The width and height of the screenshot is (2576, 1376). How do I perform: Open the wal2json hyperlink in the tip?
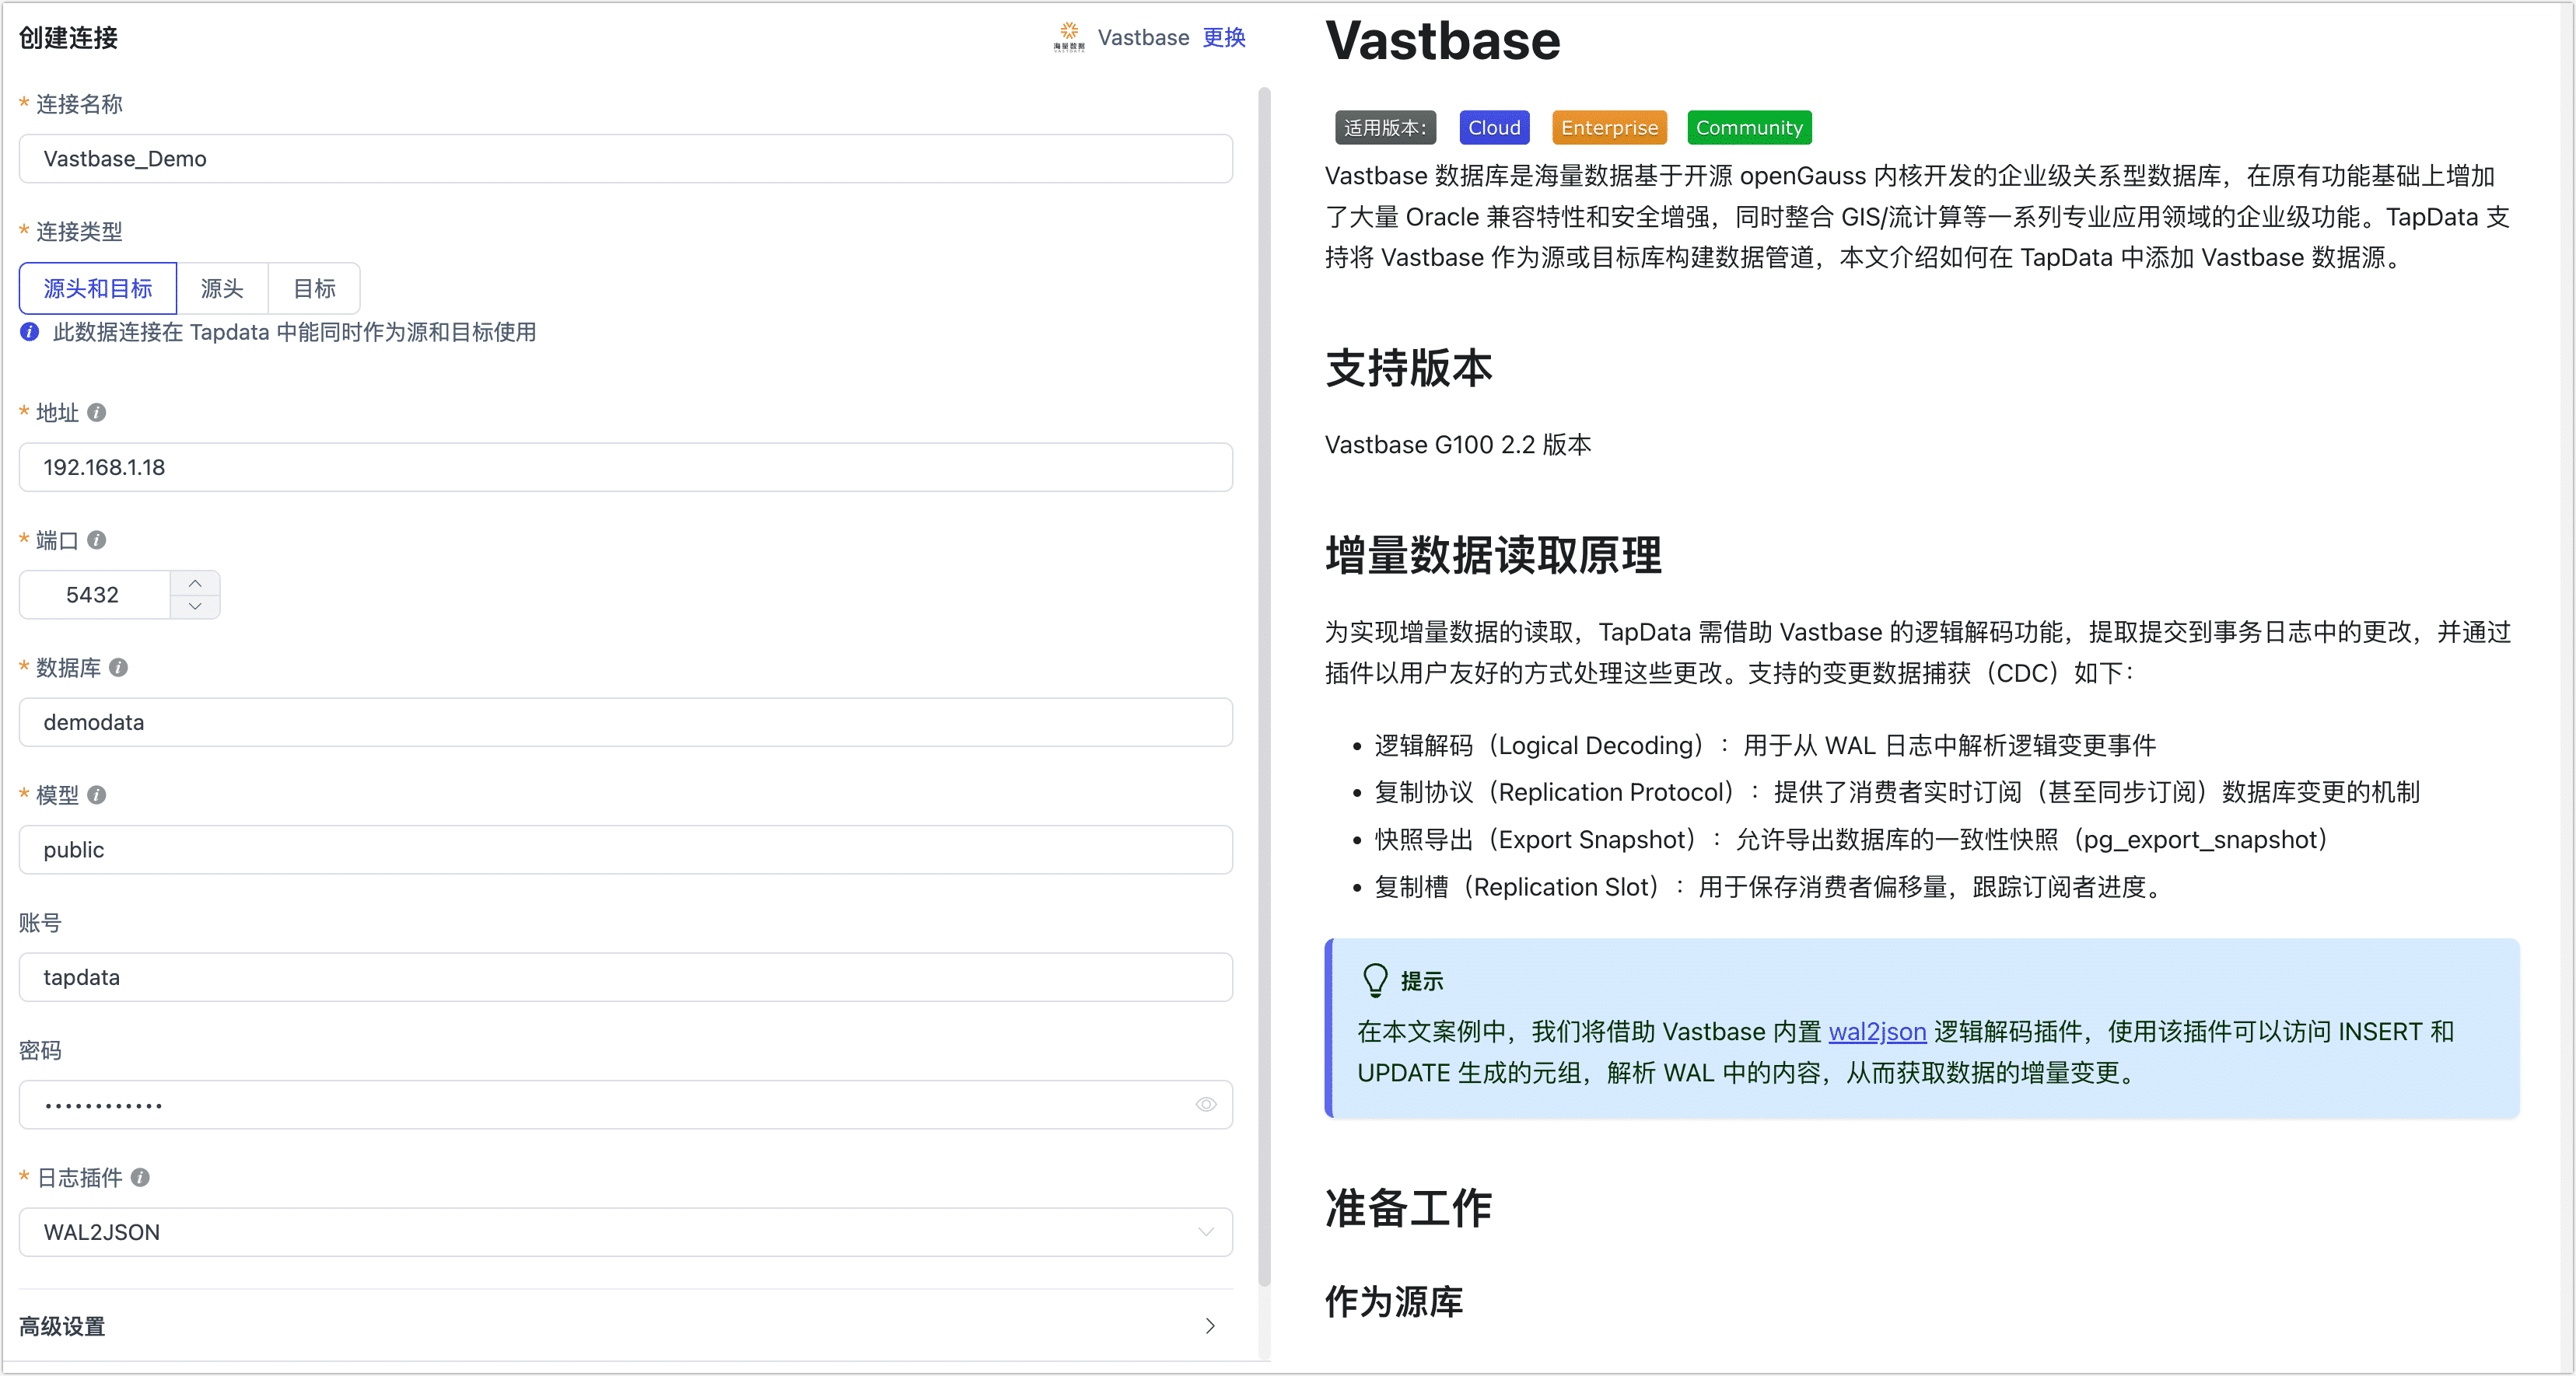point(1877,1032)
